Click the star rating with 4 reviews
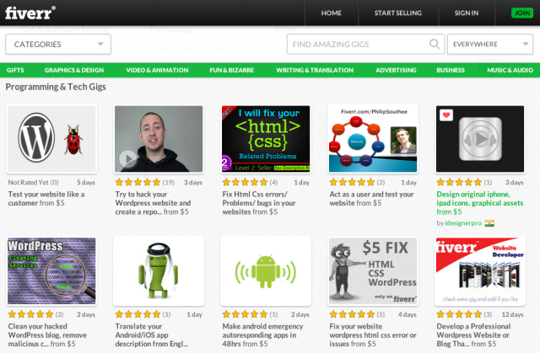Screen dimensions: 540x353 tap(245, 182)
